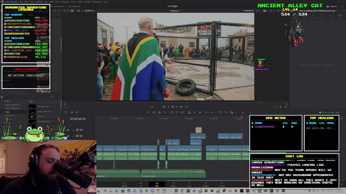Toggle timeline Snapping magnet icon
The width and height of the screenshot is (346, 194).
pyautogui.click(x=189, y=112)
